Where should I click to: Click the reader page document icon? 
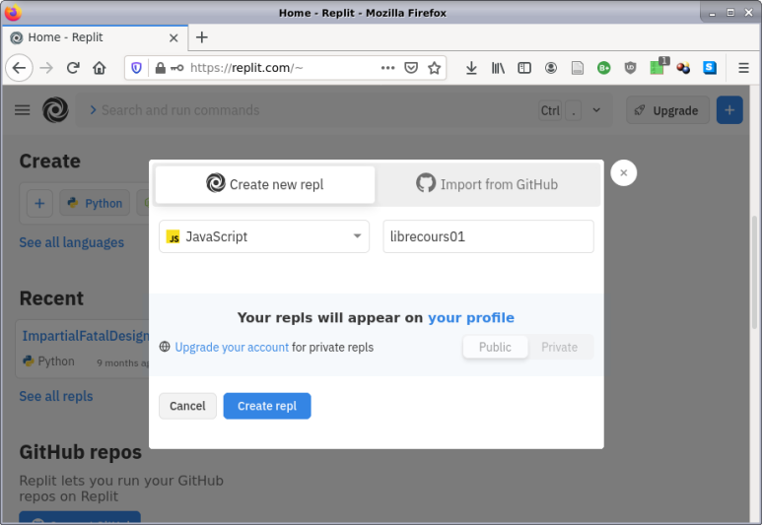click(578, 68)
